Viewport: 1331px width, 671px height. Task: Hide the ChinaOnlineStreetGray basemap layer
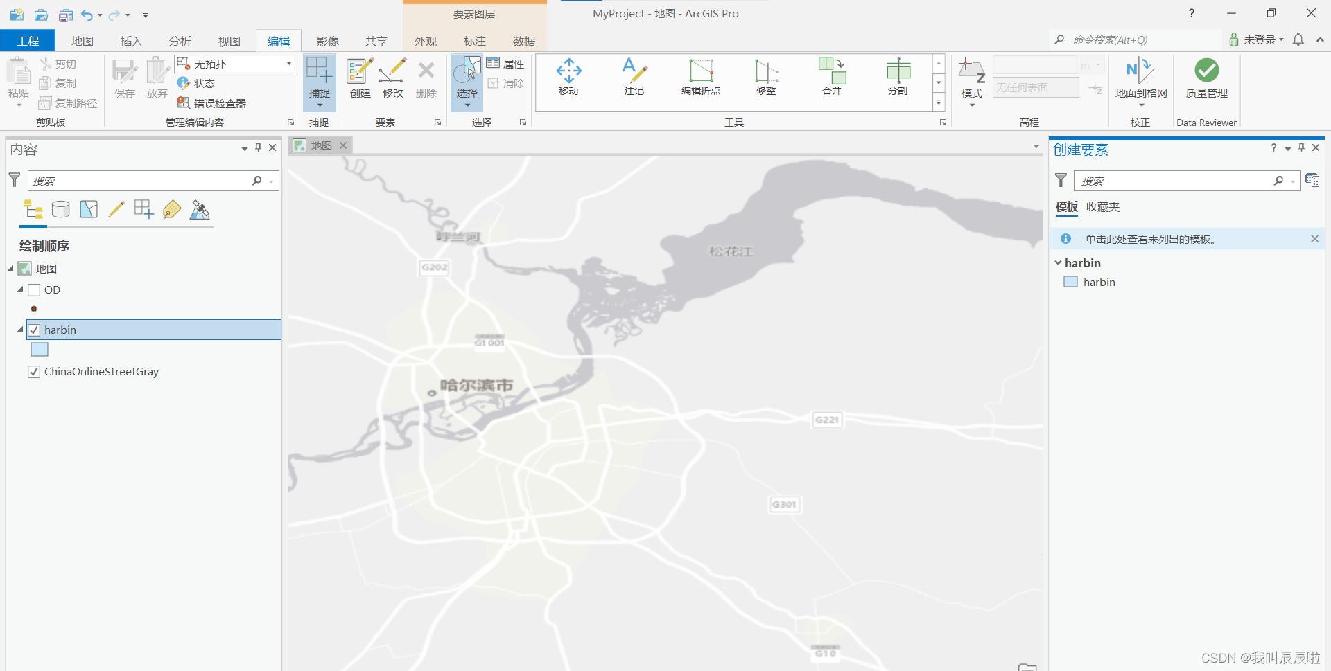click(34, 372)
